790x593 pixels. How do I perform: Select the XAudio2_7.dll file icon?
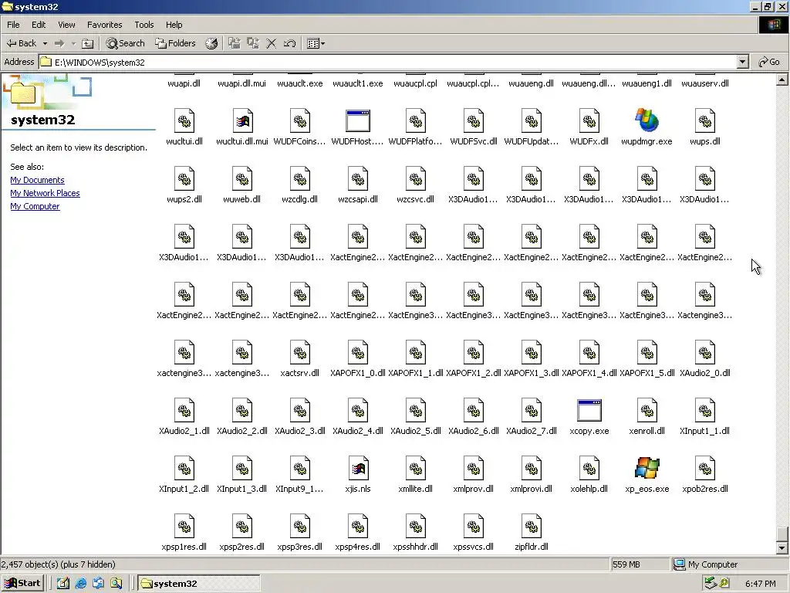(x=531, y=411)
